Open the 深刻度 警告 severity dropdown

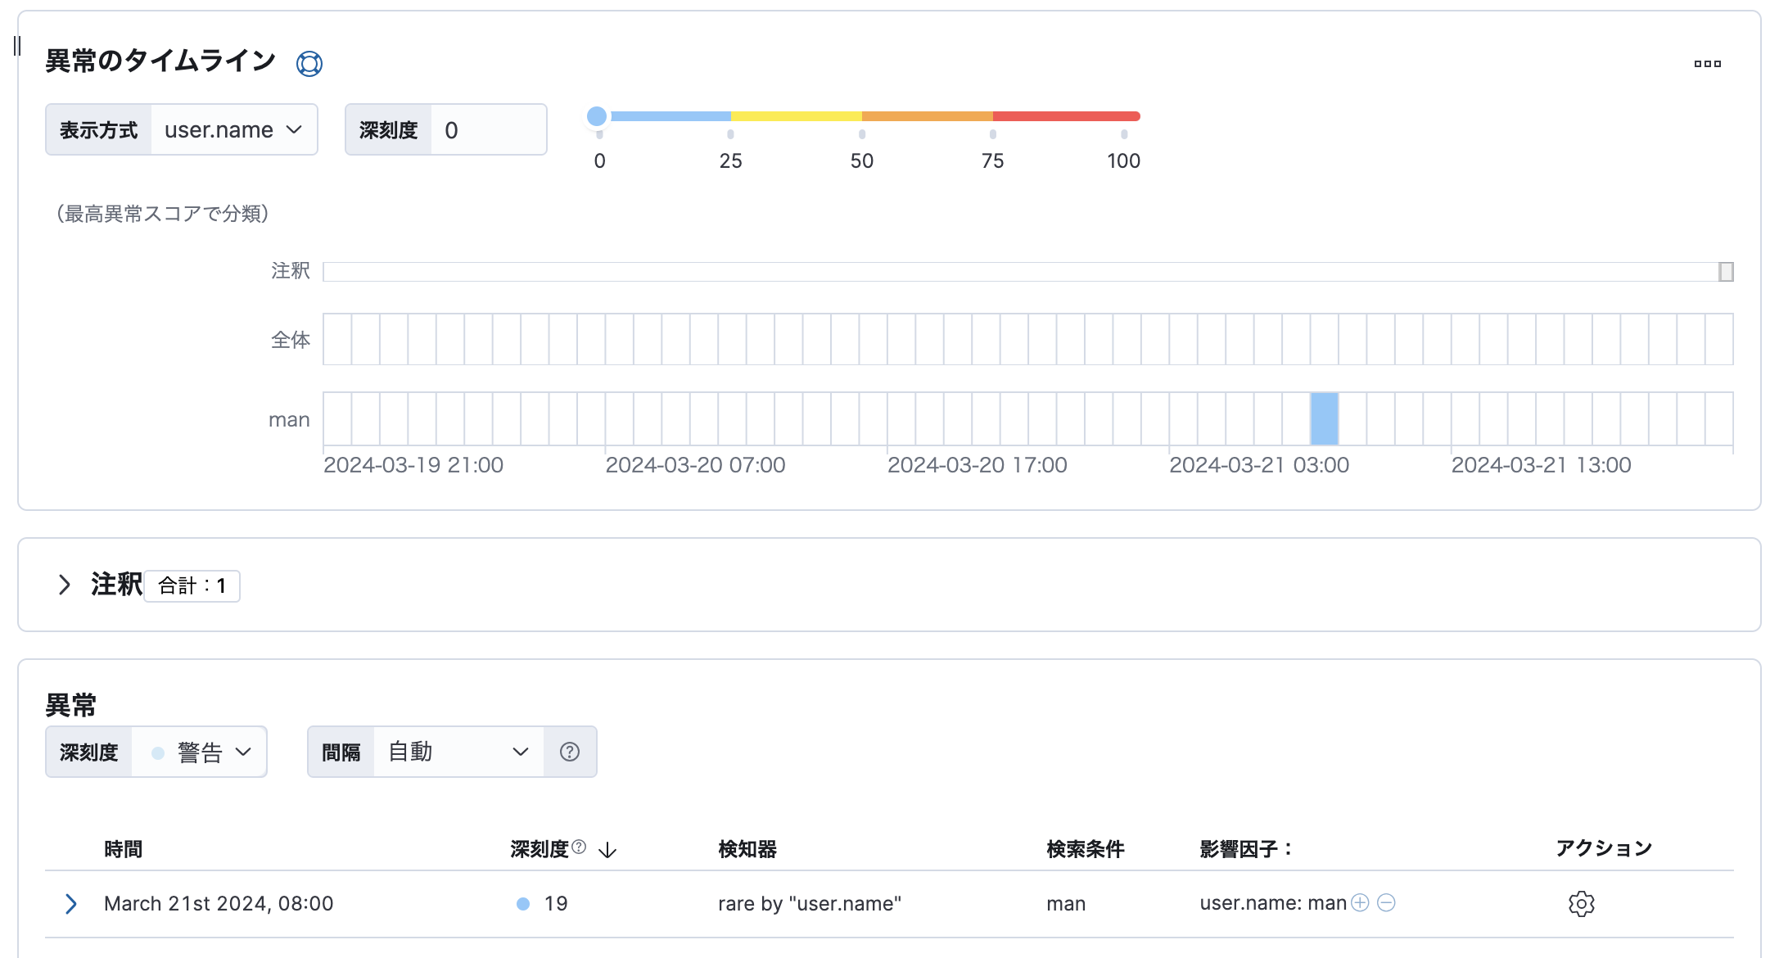pos(199,752)
